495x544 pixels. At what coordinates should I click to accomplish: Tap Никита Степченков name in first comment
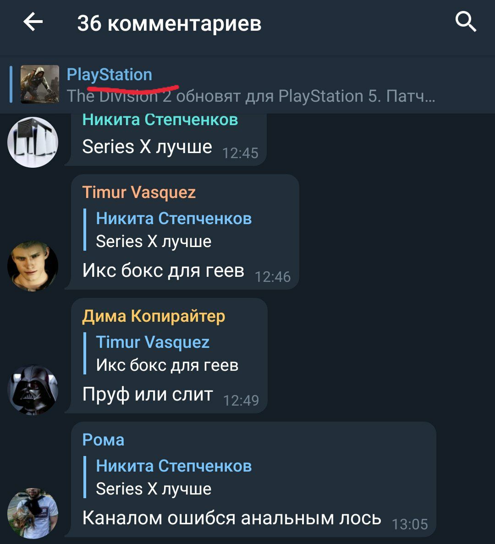[x=160, y=120]
